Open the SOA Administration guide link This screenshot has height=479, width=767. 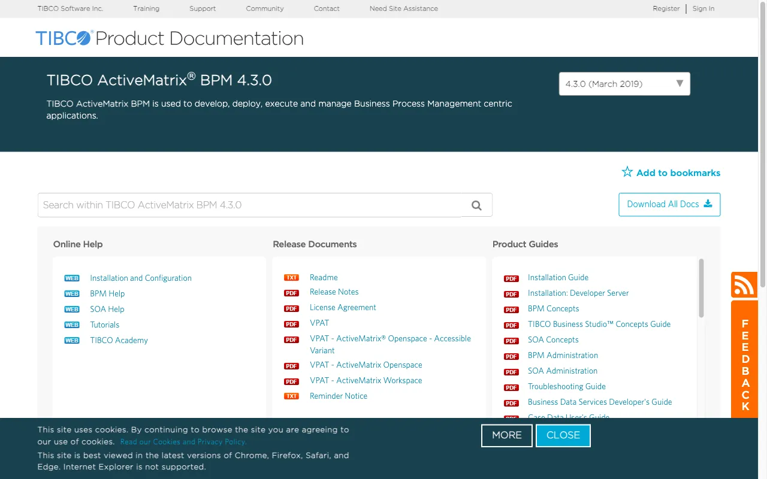tap(563, 371)
